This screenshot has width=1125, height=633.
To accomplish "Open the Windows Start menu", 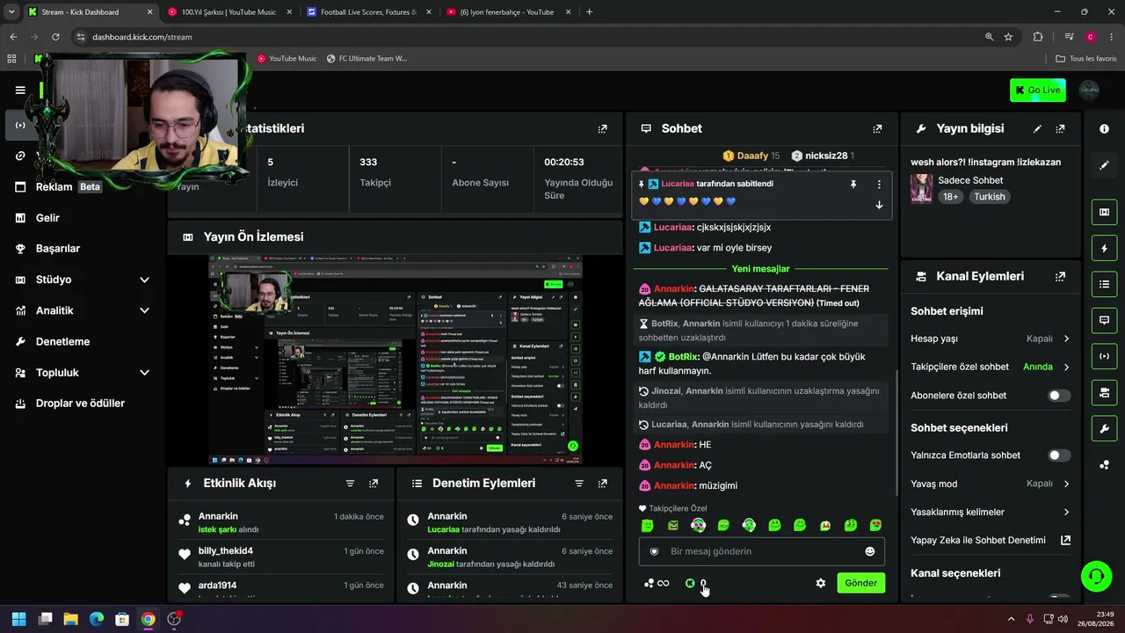I will pos(18,619).
